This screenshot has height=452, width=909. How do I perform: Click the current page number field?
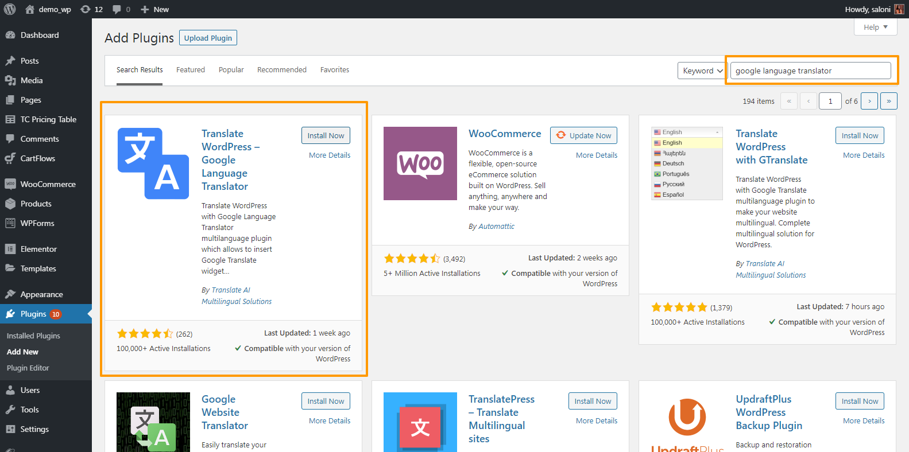tap(830, 101)
